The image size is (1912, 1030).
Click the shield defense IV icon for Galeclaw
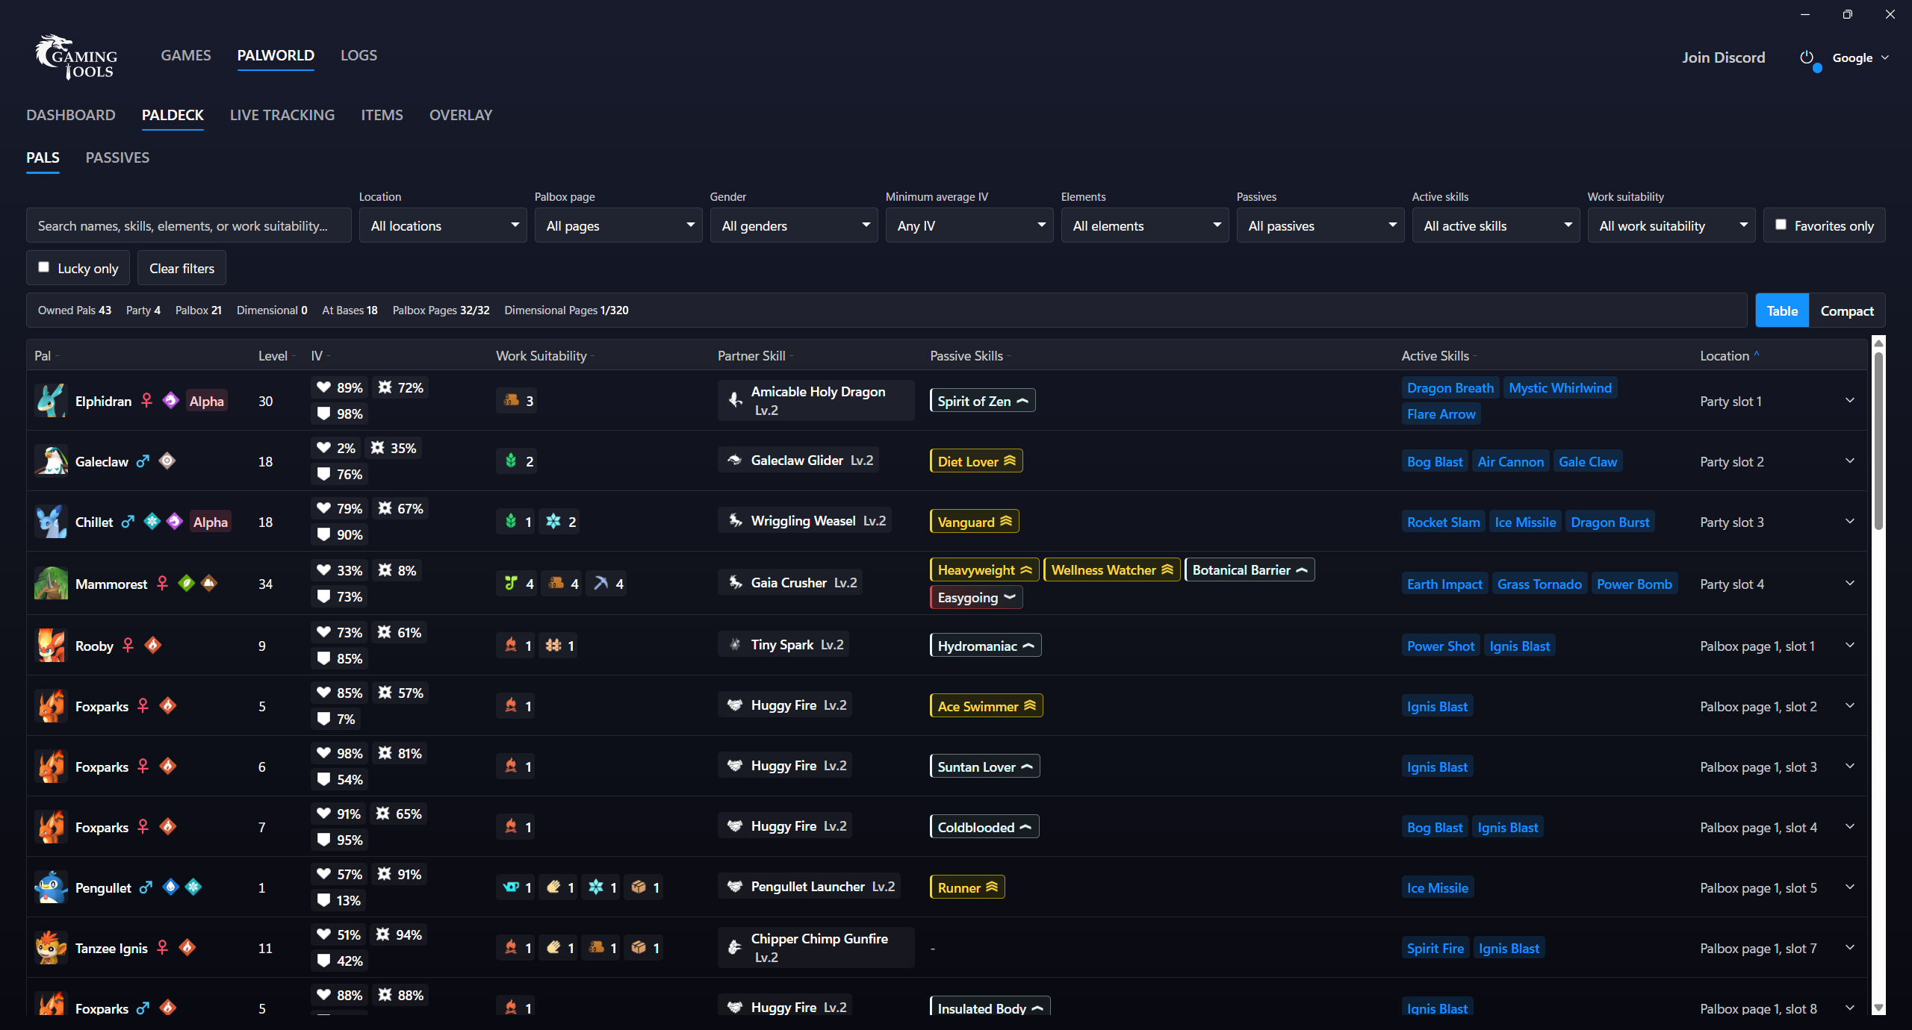click(x=323, y=474)
